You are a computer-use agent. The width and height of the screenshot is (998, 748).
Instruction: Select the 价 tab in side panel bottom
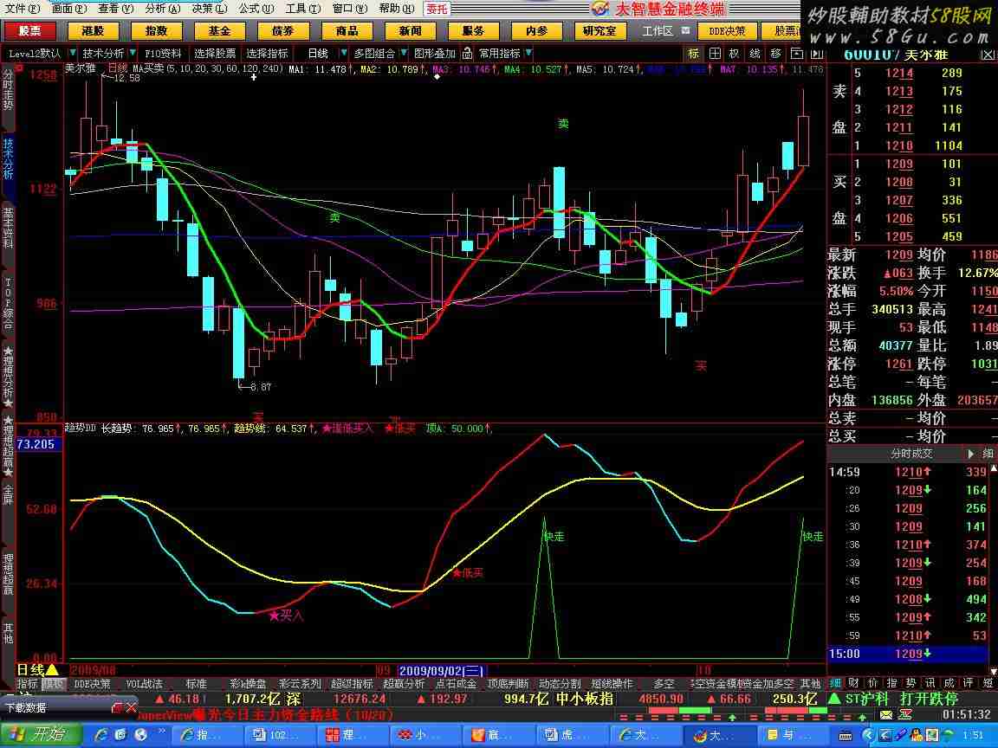click(x=872, y=683)
